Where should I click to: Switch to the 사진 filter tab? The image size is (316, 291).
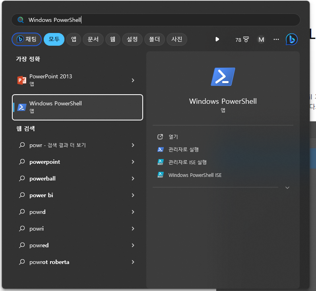click(x=177, y=39)
